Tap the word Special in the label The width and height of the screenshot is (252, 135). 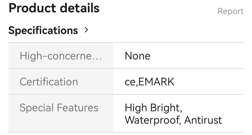click(36, 108)
